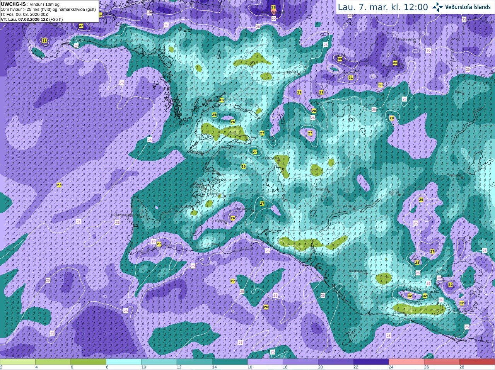This screenshot has height=370, width=495.
Task: Pick the 6–8 m/s olive legend swatch
Action: click(x=89, y=362)
